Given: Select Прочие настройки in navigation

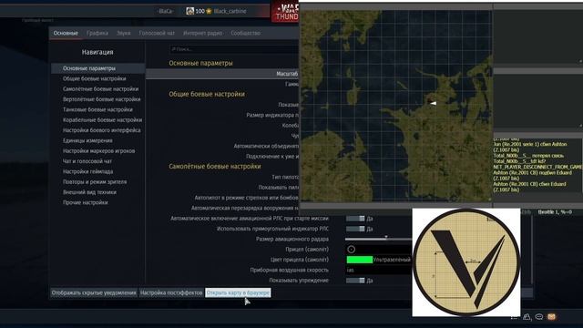Looking at the screenshot, I should coord(86,202).
